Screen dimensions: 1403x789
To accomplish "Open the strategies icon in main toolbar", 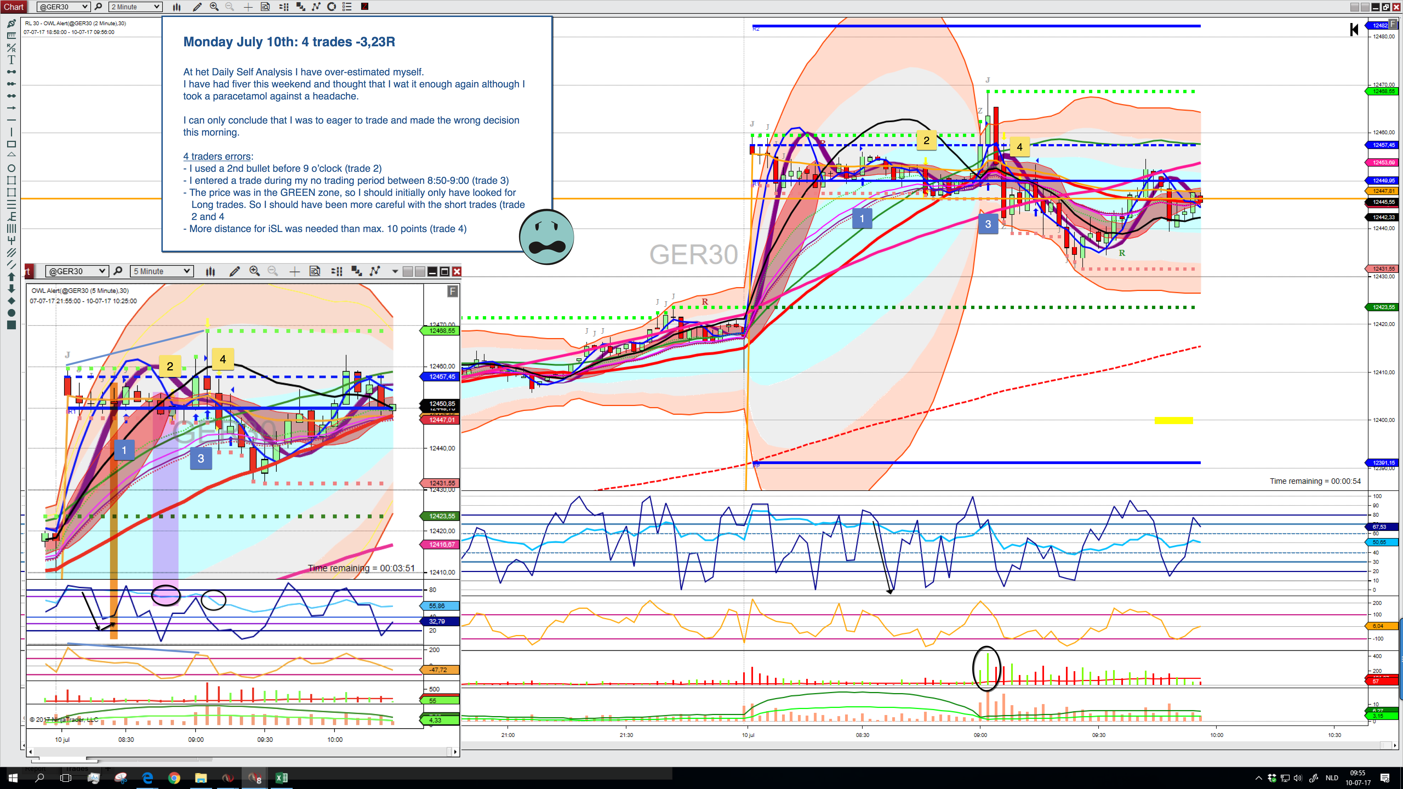I will click(316, 7).
